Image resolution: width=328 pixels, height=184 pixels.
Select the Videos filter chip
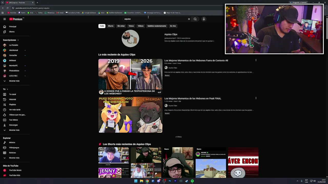coord(141,26)
